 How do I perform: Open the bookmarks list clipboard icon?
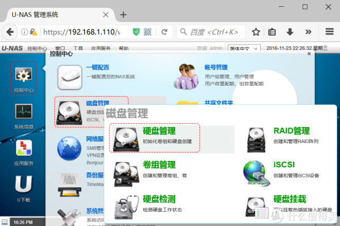point(272,32)
